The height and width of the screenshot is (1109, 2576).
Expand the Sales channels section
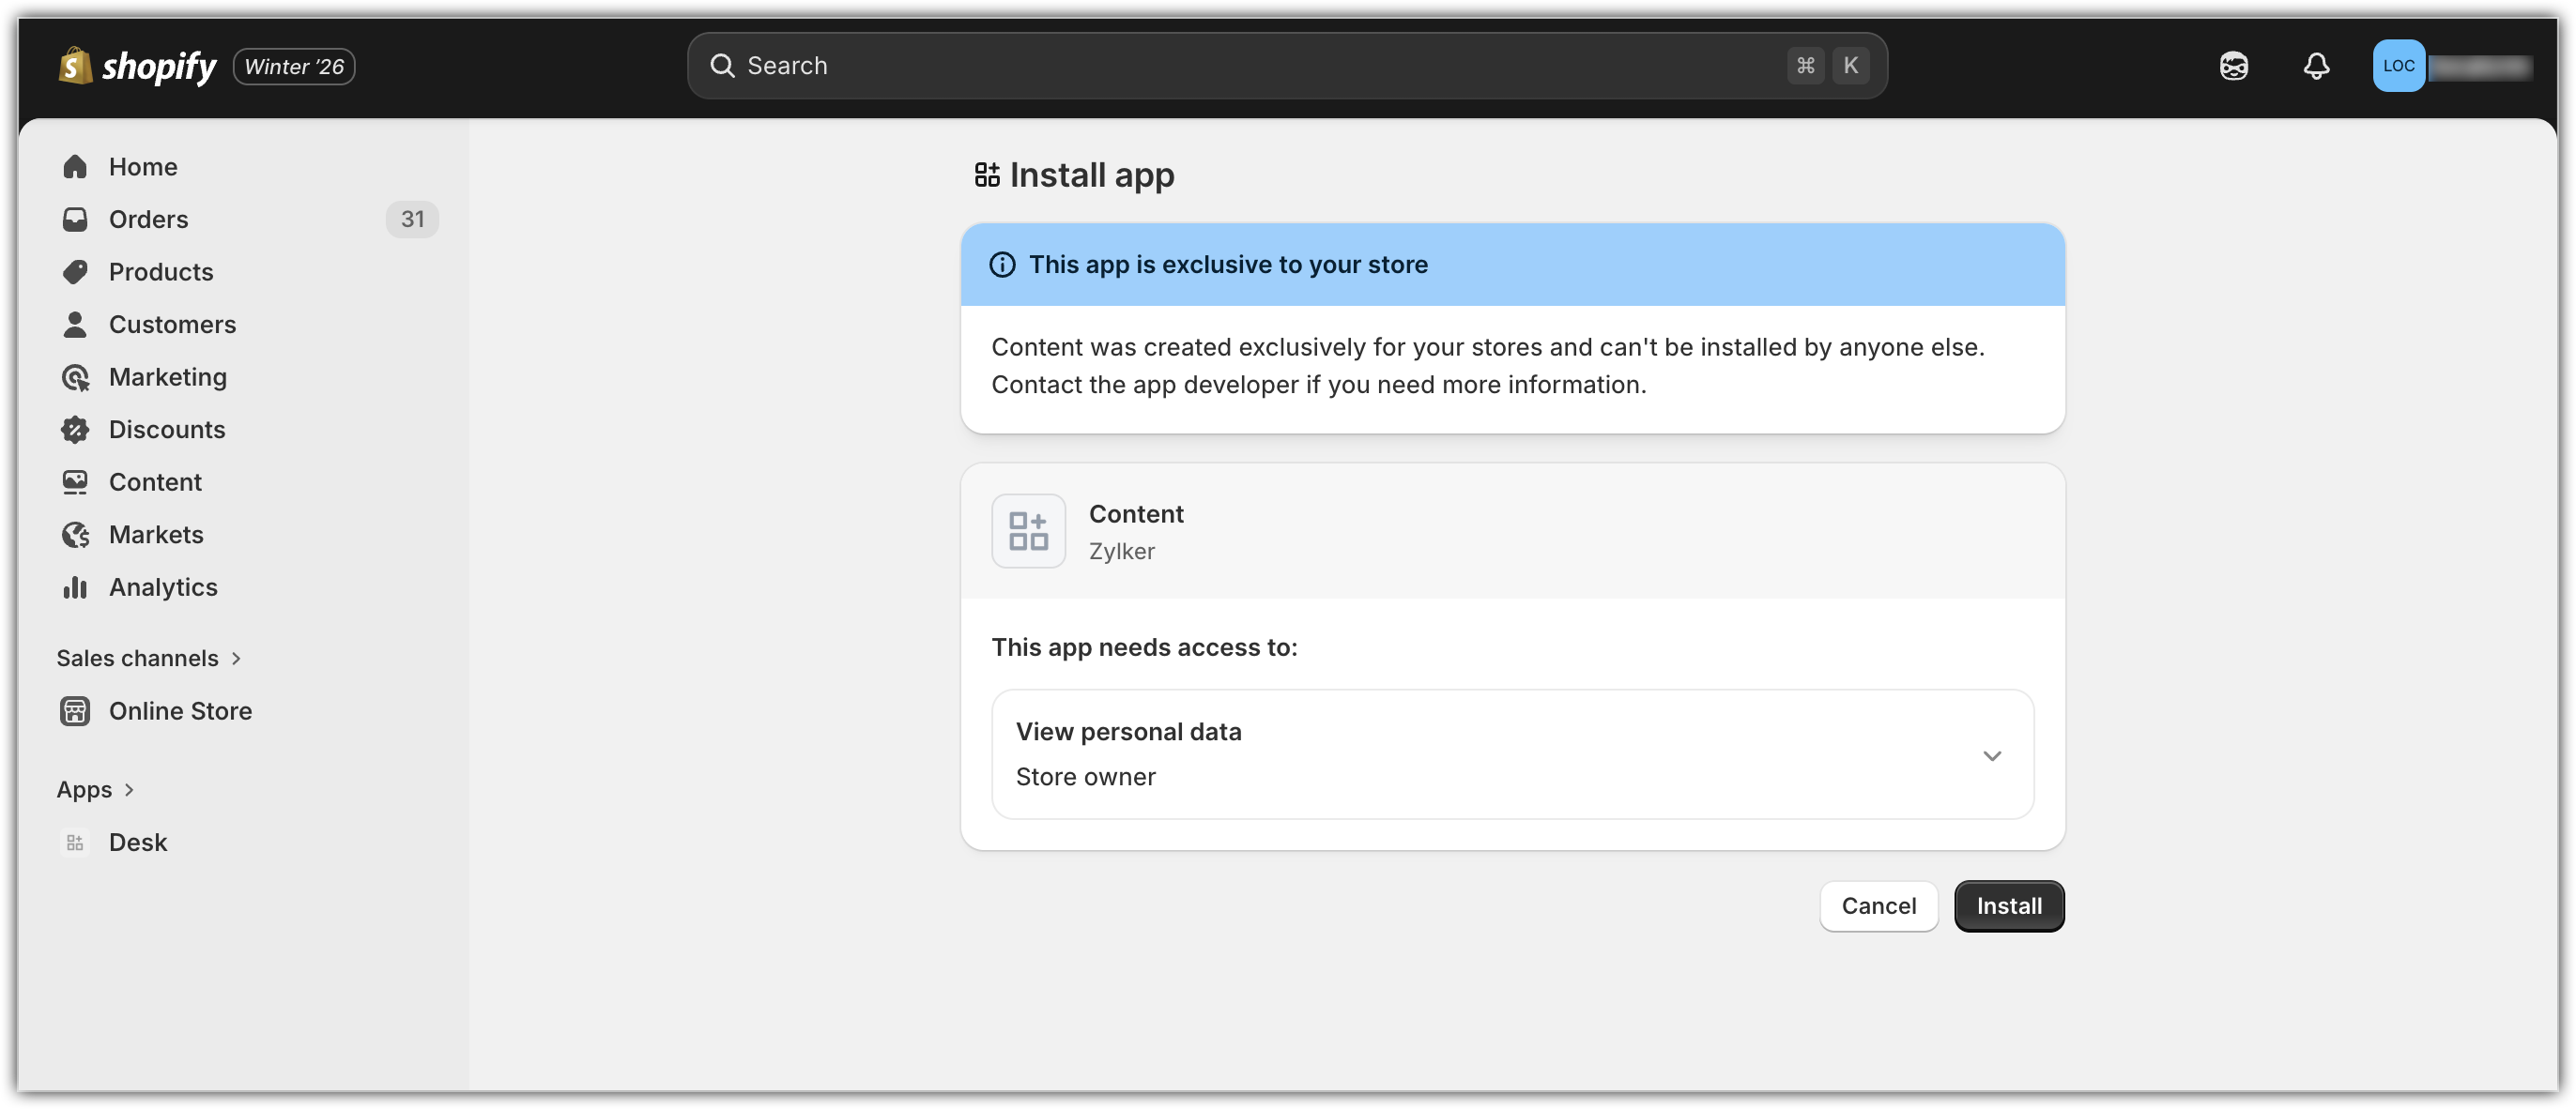[x=236, y=659]
